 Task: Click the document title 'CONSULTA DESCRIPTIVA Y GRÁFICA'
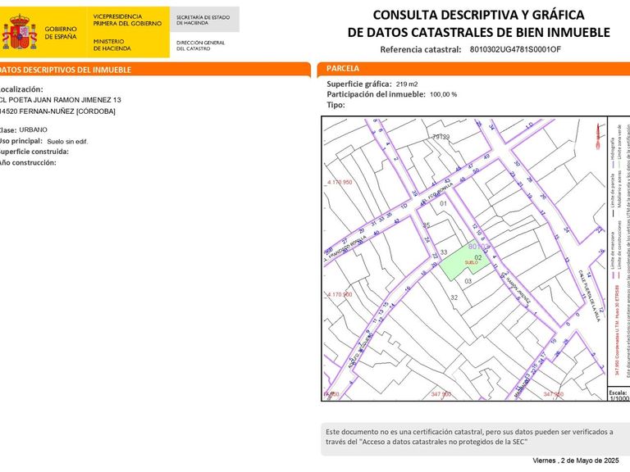[x=478, y=15]
